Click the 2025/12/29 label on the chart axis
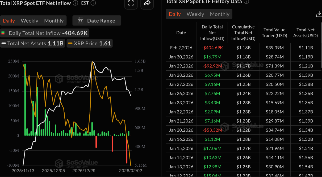 [x=83, y=171]
